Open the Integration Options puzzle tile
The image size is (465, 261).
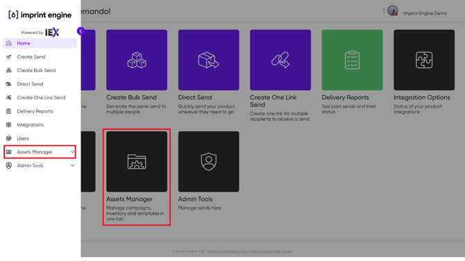tap(424, 60)
